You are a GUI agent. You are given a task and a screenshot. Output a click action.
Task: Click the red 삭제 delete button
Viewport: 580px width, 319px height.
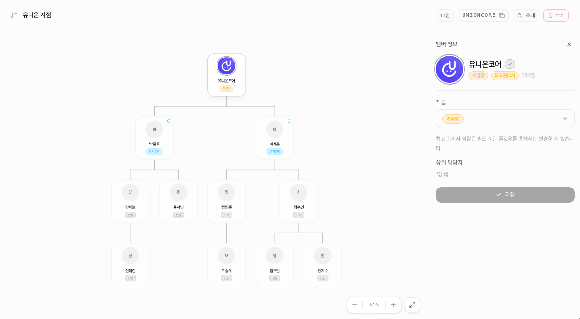click(556, 15)
